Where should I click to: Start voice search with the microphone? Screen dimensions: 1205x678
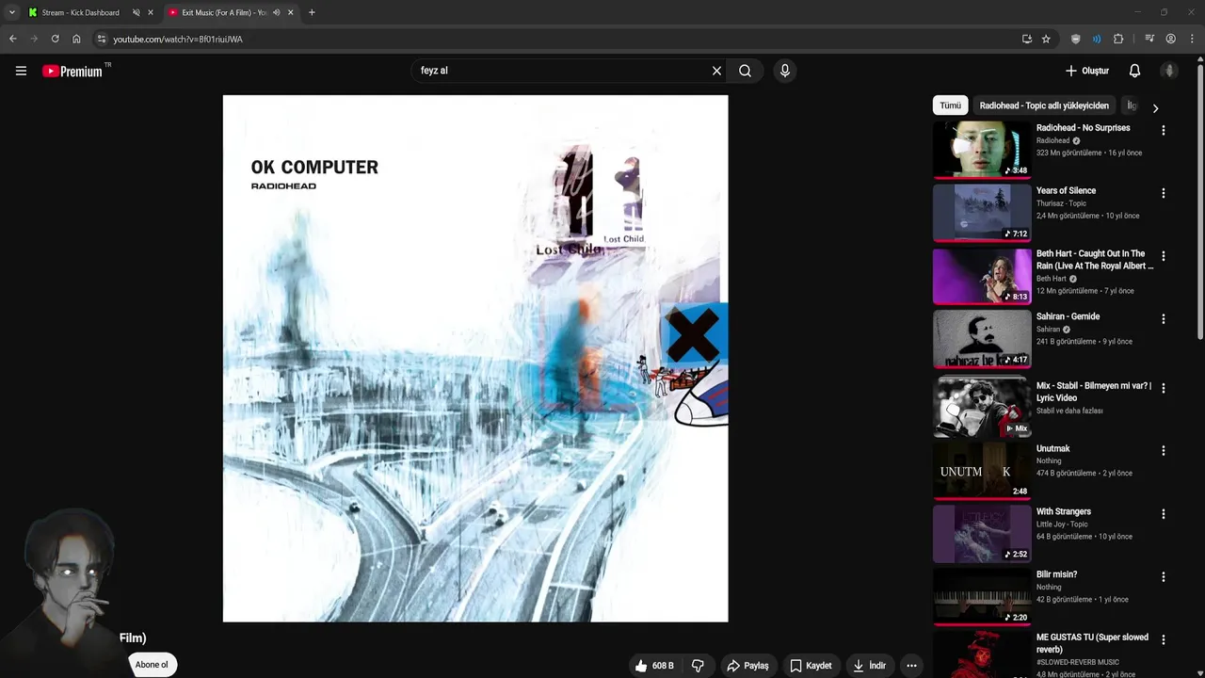(784, 71)
